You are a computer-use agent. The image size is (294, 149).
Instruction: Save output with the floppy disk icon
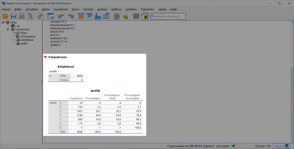pyautogui.click(x=13, y=16)
